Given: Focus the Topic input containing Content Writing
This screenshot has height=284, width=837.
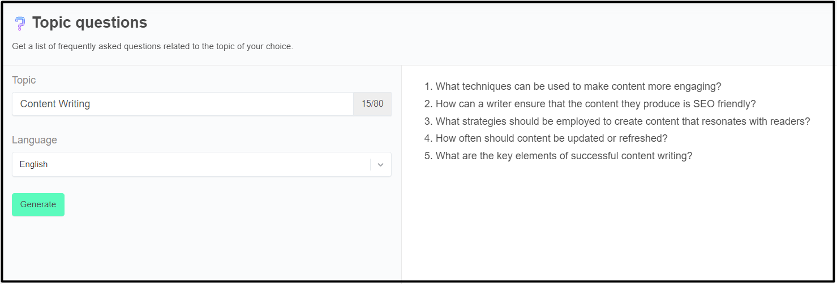Looking at the screenshot, I should pos(182,104).
